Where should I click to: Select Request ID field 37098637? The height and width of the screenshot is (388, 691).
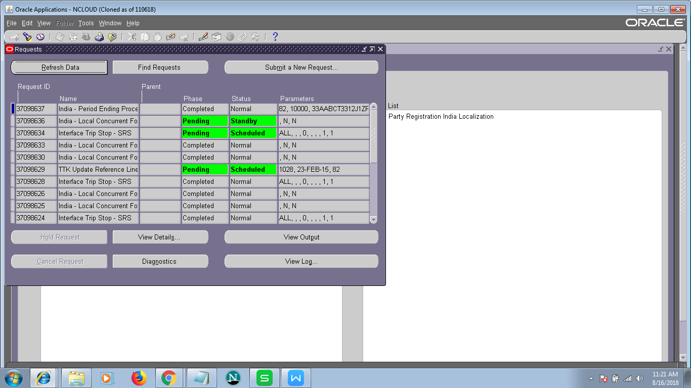coord(36,109)
